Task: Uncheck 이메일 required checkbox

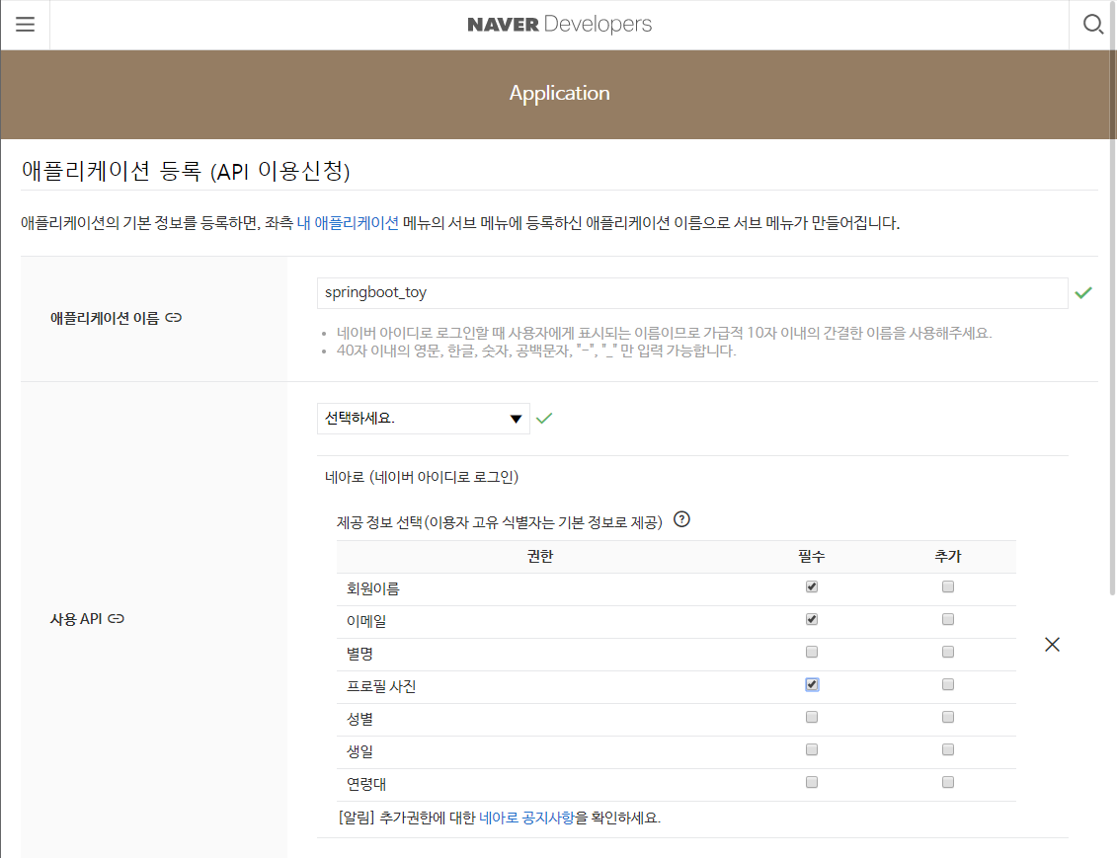Action: tap(812, 619)
